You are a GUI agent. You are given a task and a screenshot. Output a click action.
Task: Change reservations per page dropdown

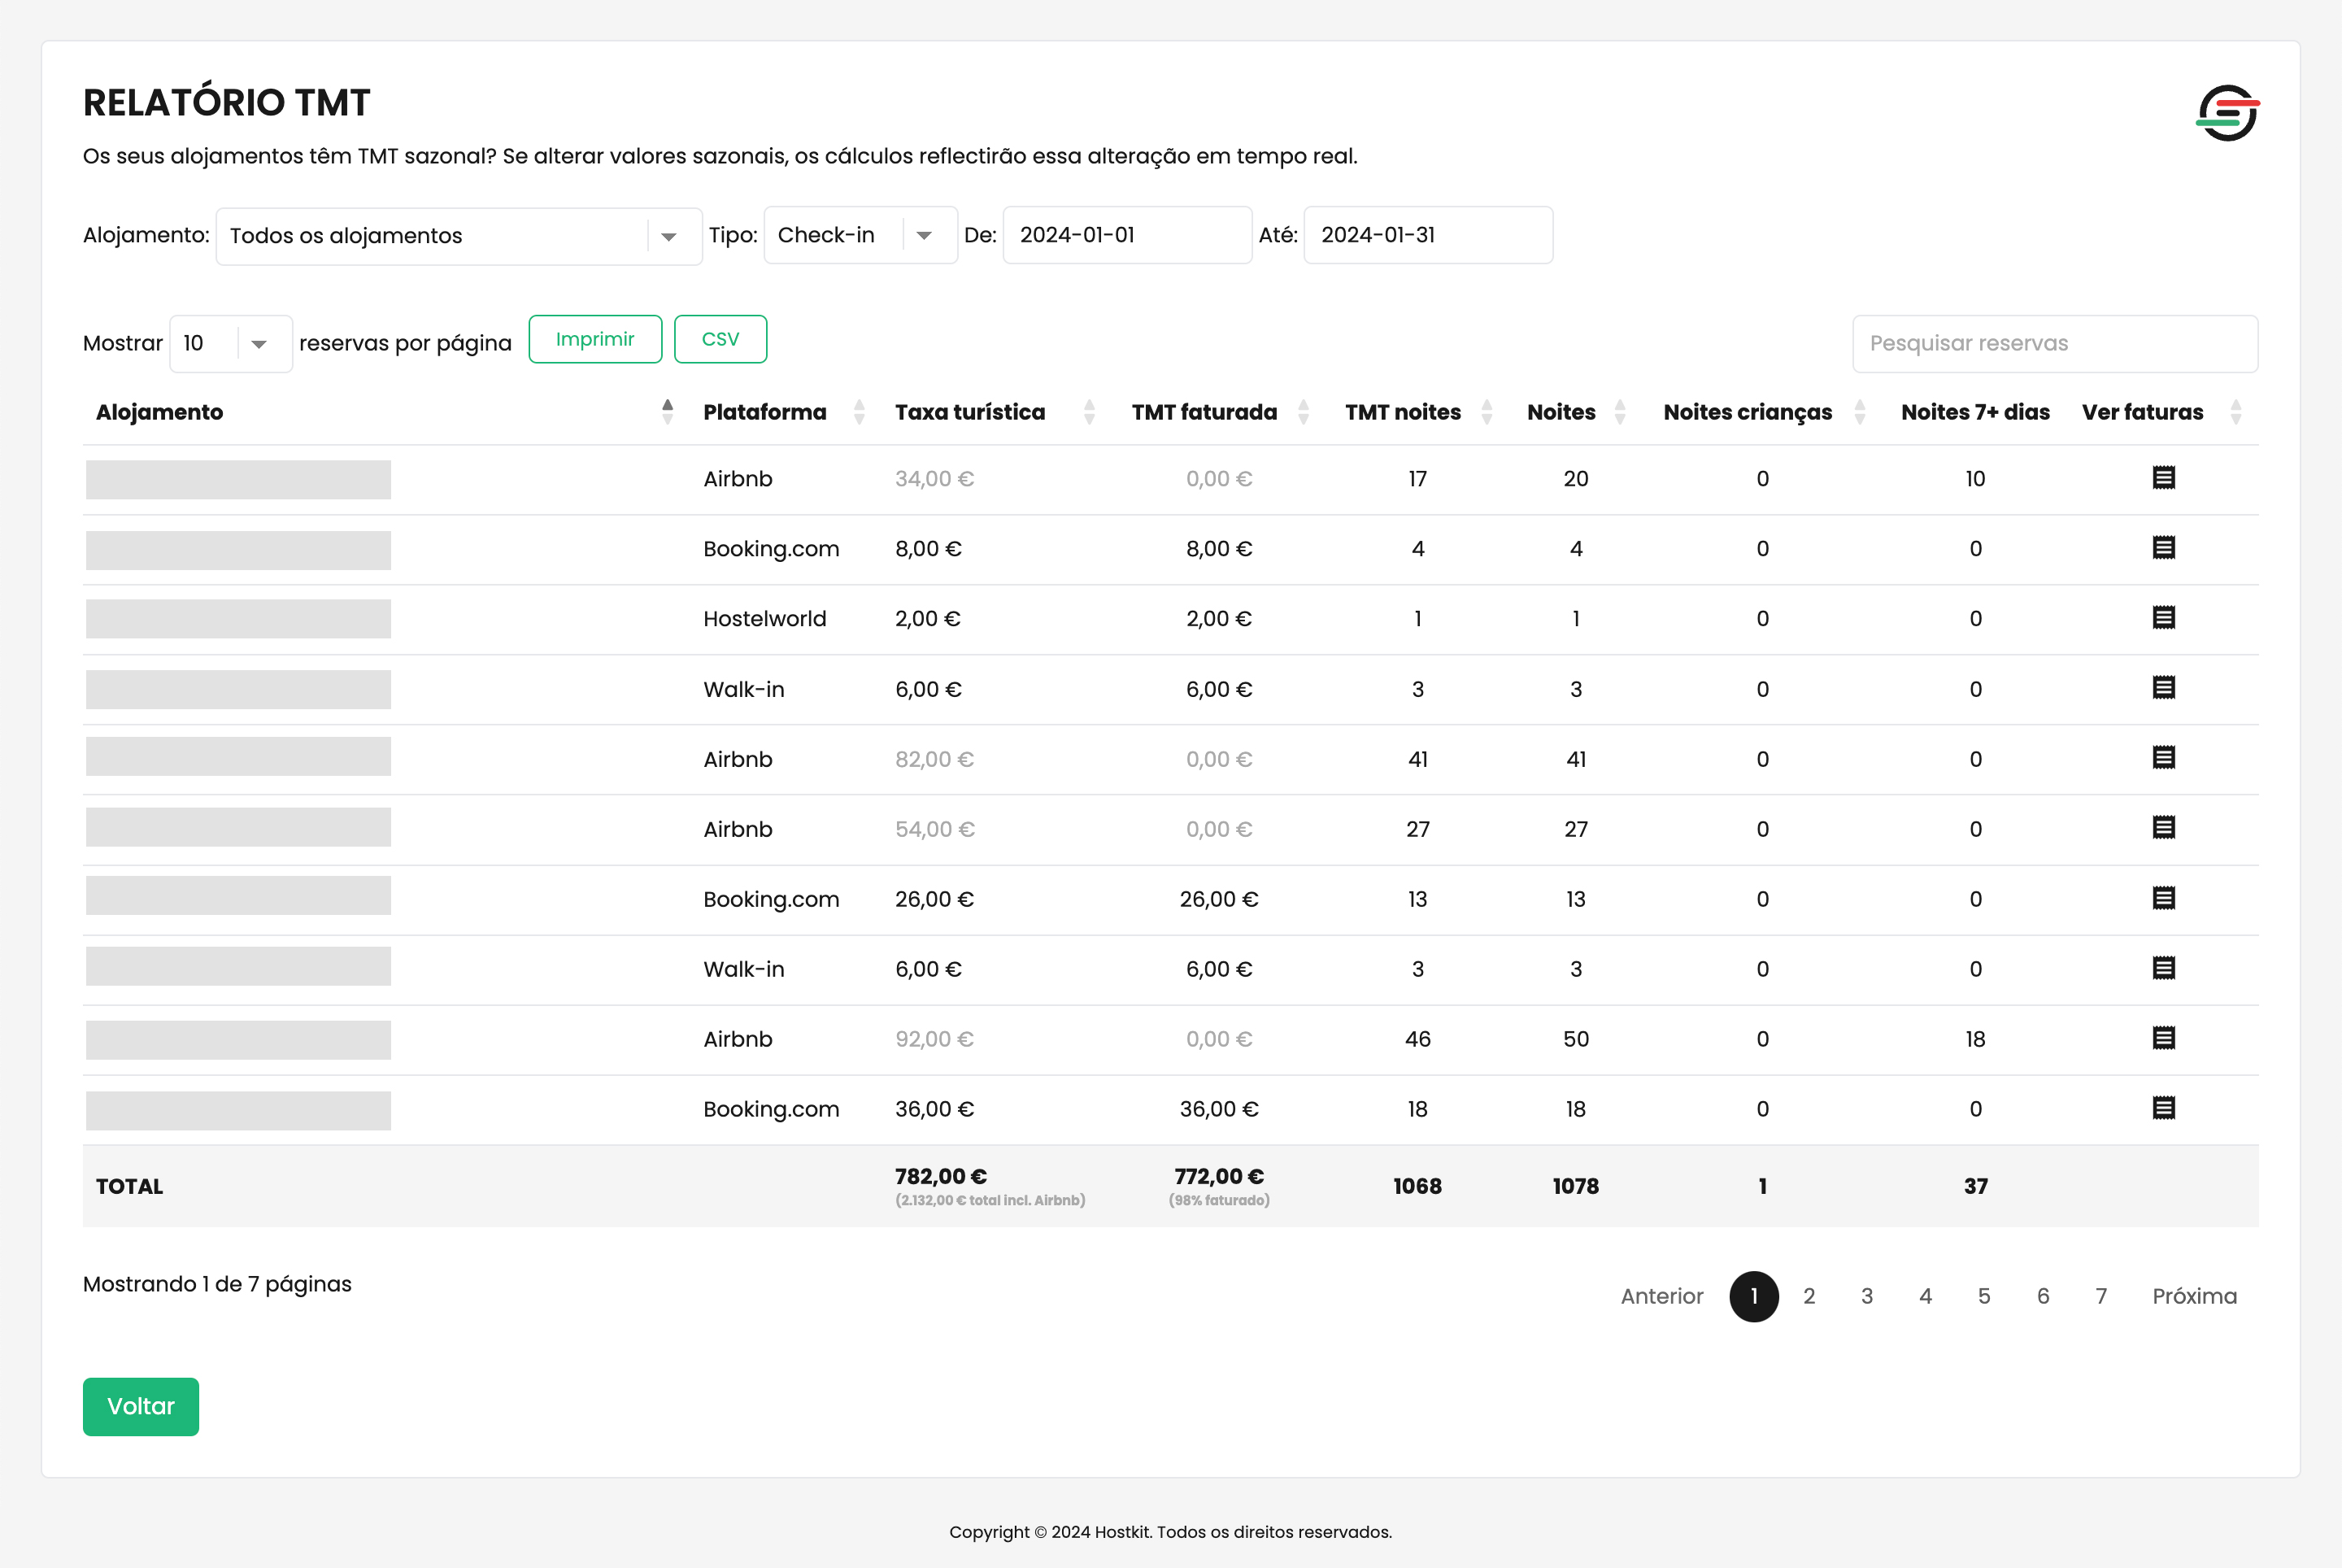tap(231, 344)
